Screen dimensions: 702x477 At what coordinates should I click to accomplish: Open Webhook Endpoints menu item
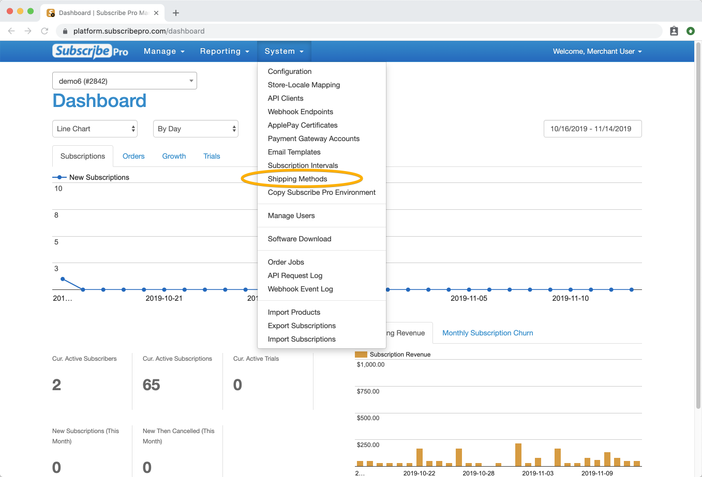pyautogui.click(x=322, y=112)
